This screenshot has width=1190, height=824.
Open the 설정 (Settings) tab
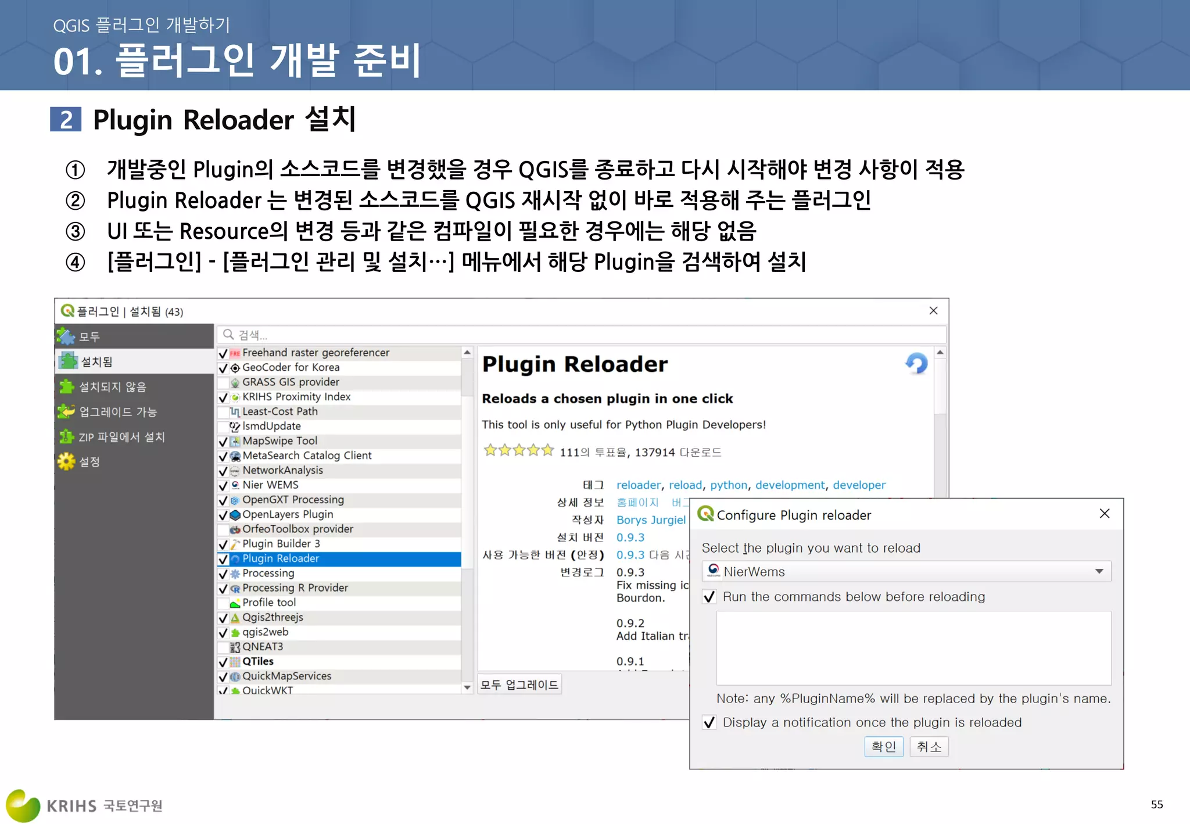pos(134,461)
